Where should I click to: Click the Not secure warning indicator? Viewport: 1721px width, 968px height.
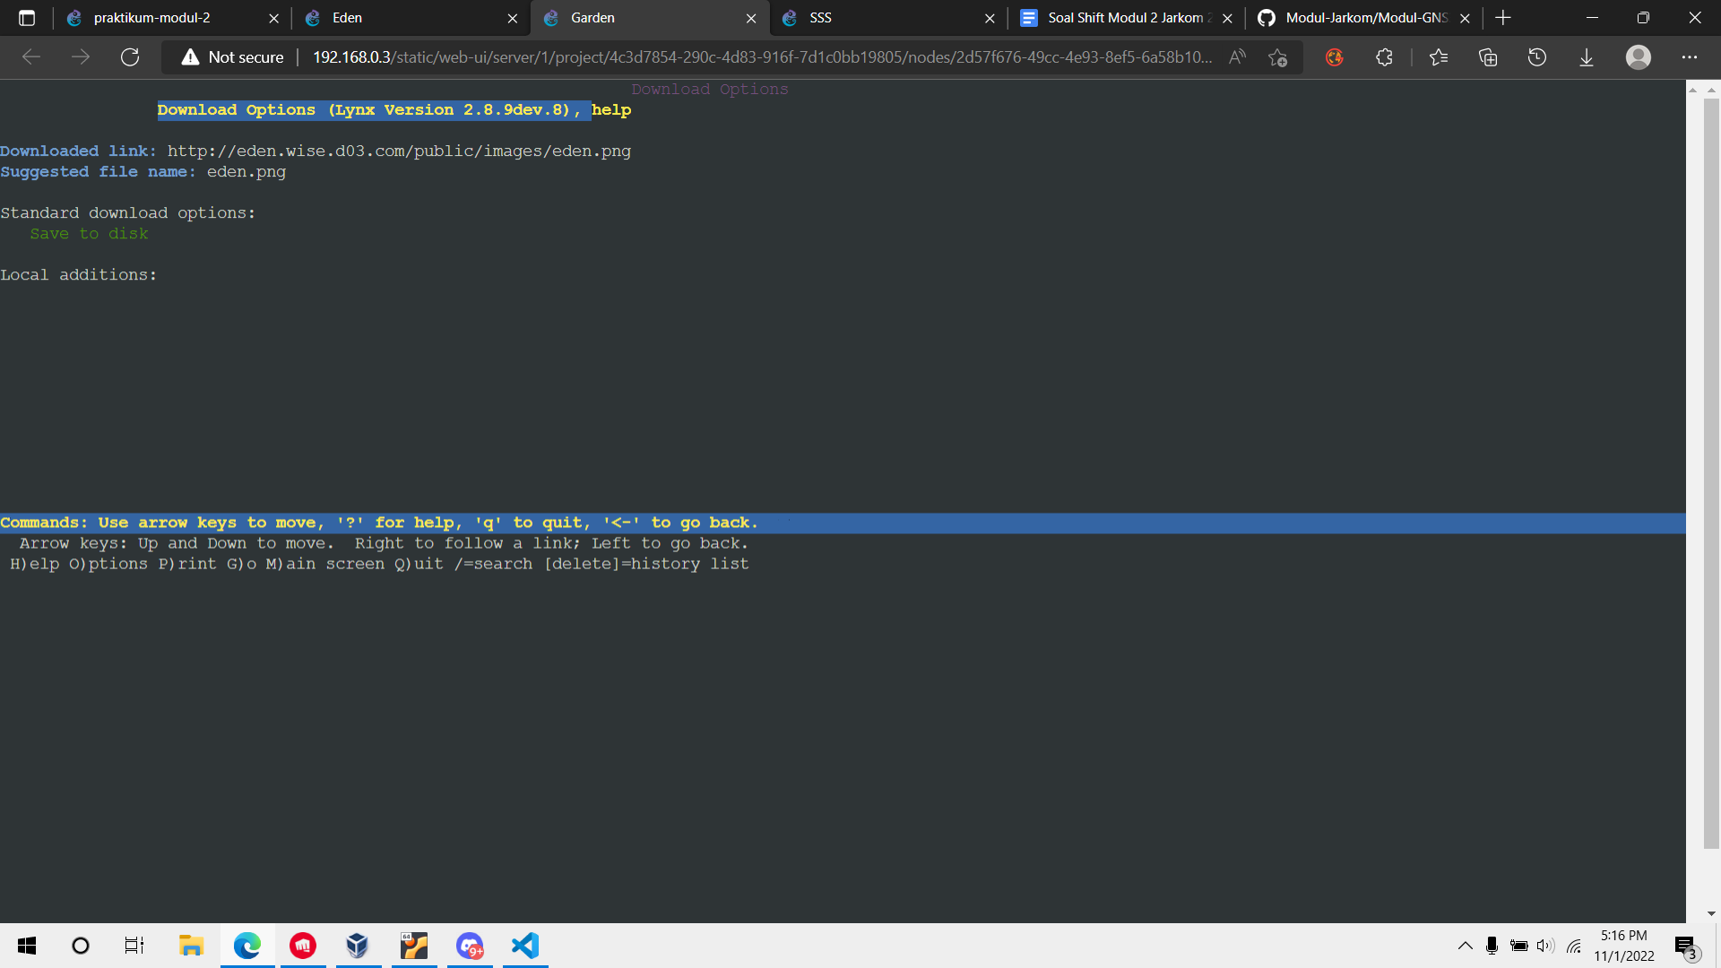pyautogui.click(x=233, y=57)
